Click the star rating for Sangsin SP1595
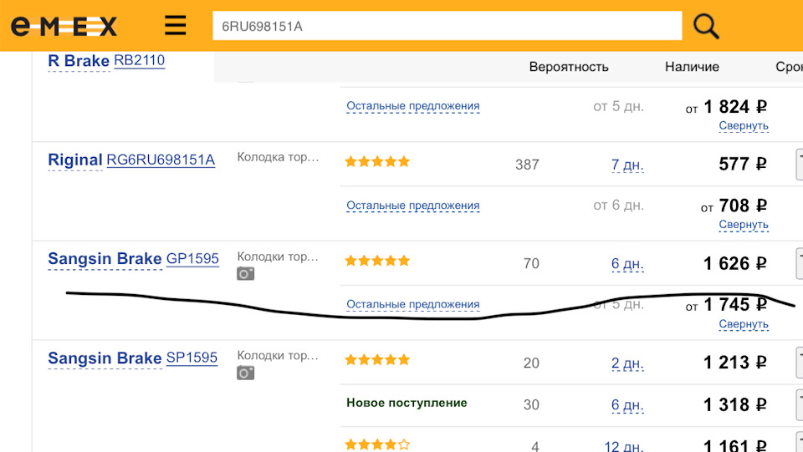 point(377,360)
